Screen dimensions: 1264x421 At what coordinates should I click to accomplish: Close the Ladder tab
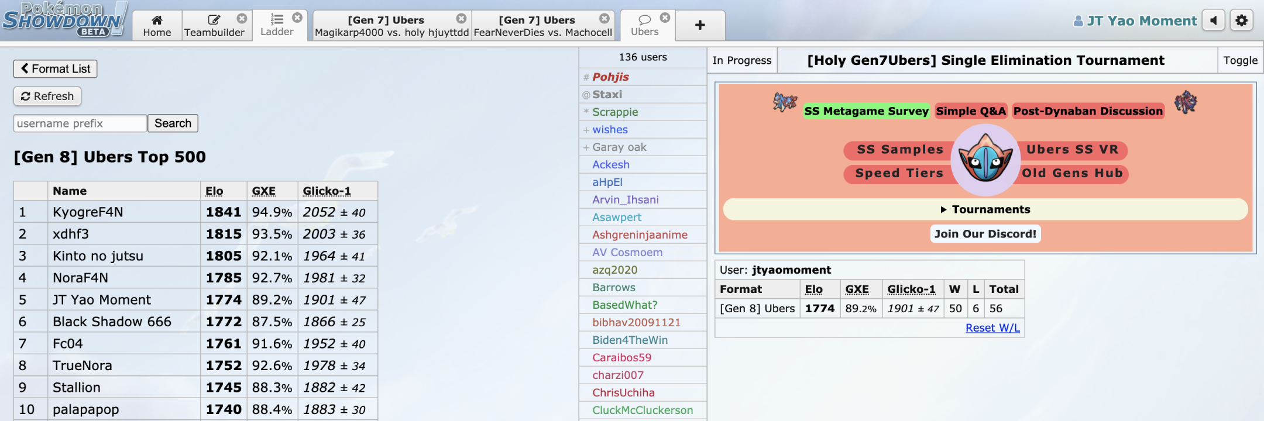(x=297, y=18)
